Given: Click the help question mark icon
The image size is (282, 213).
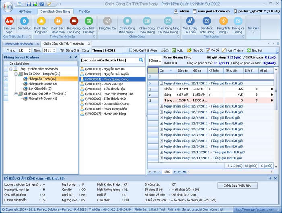Looking at the screenshot, I should pyautogui.click(x=42, y=4).
